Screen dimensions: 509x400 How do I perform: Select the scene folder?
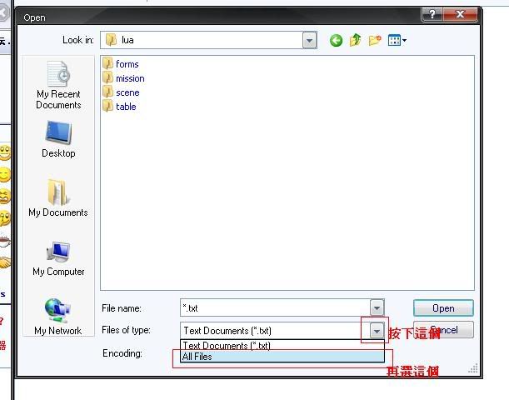point(127,92)
